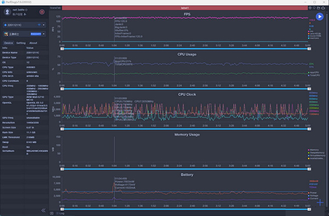This screenshot has height=216, width=329.
Task: Open the device 22011211C dropdown
Action: click(25, 25)
